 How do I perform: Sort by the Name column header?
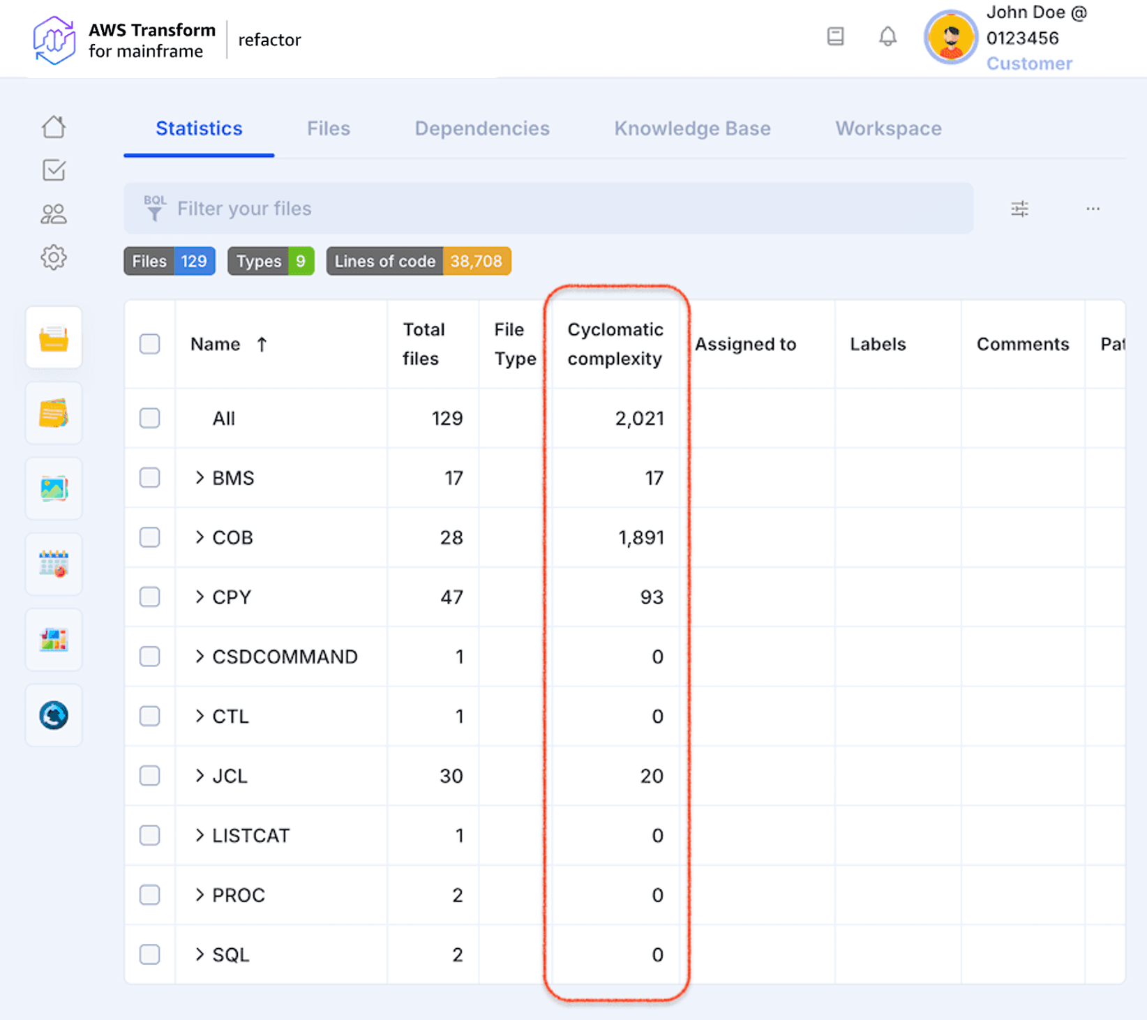pos(216,344)
